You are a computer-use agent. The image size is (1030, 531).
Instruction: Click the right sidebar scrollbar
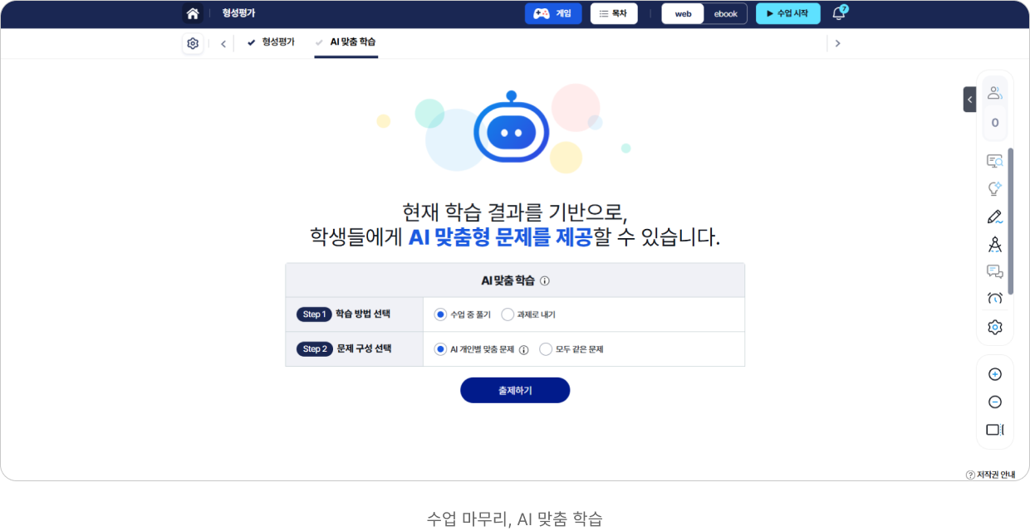point(1011,222)
